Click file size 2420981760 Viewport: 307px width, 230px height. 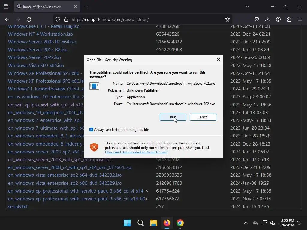pos(169,183)
